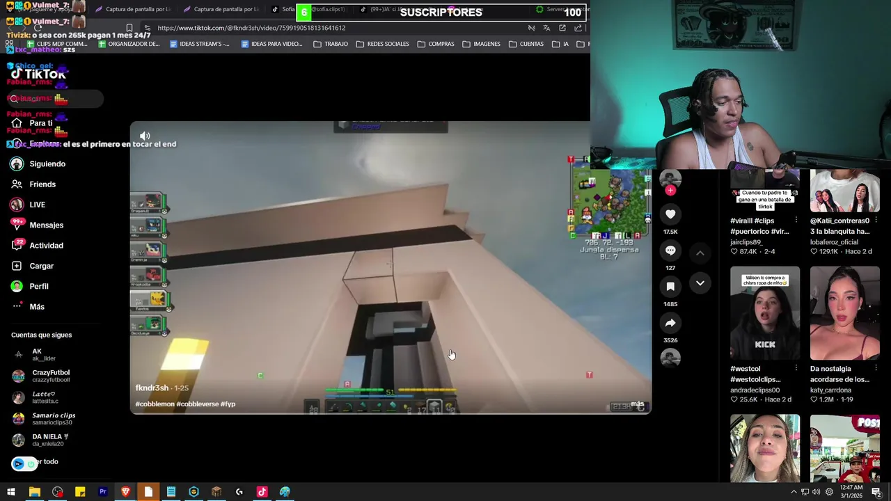Click the Friends people icon
Screen dimensions: 891x501
click(x=17, y=184)
